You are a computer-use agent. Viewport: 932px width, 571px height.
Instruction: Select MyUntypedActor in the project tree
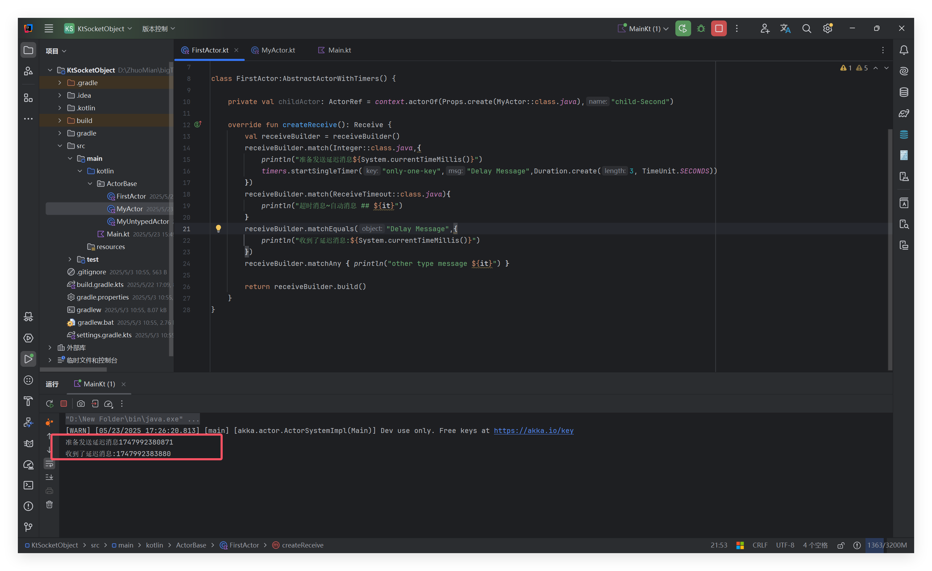(142, 221)
